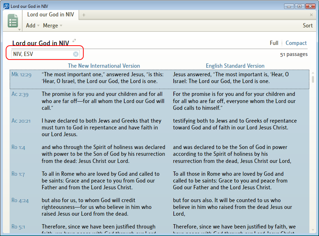Click NIV text 'To all in Rome who are loved'
This screenshot has height=236, width=319.
pyautogui.click(x=100, y=181)
